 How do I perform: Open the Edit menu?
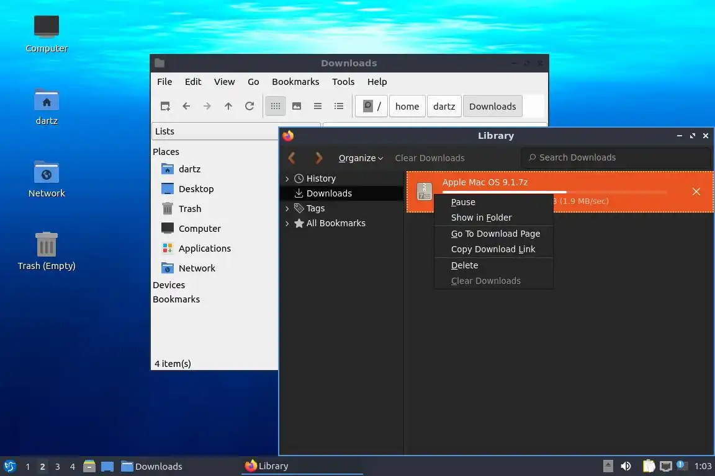pyautogui.click(x=193, y=82)
